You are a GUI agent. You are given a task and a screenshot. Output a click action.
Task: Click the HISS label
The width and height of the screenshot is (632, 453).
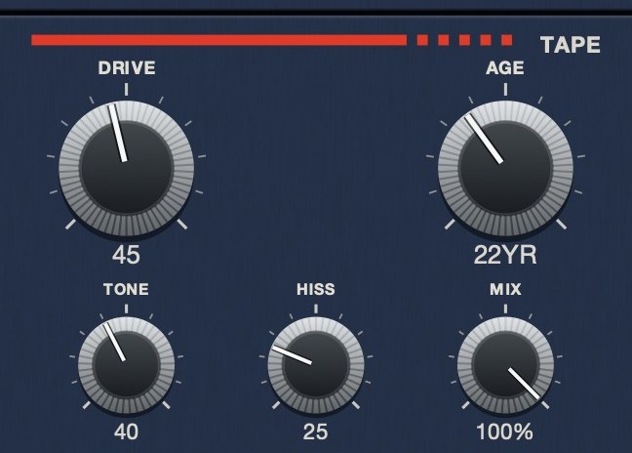(316, 289)
